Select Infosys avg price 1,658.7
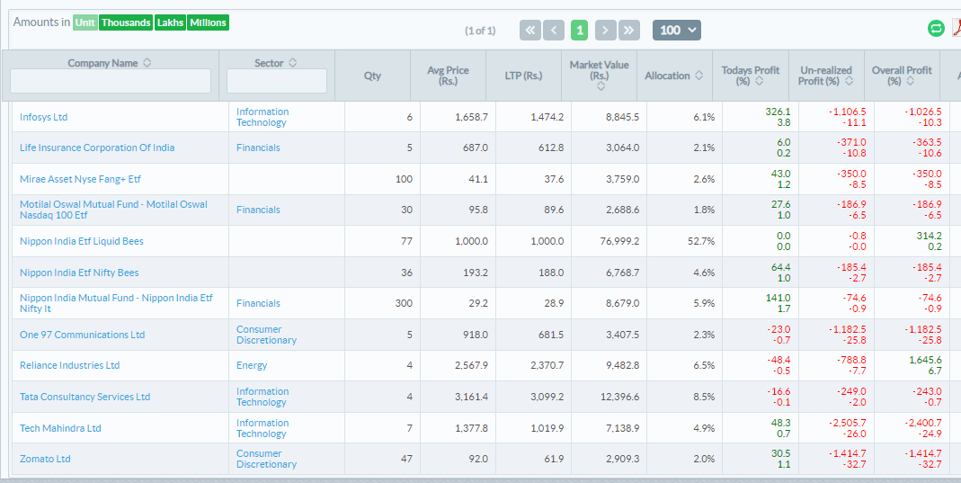961x483 pixels. (x=471, y=117)
